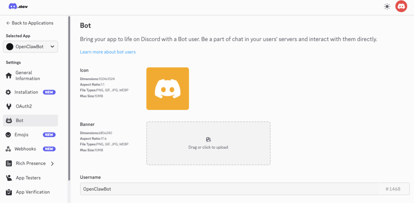The height and width of the screenshot is (203, 414).
Task: Open the Learn more about bot users link
Action: (108, 52)
